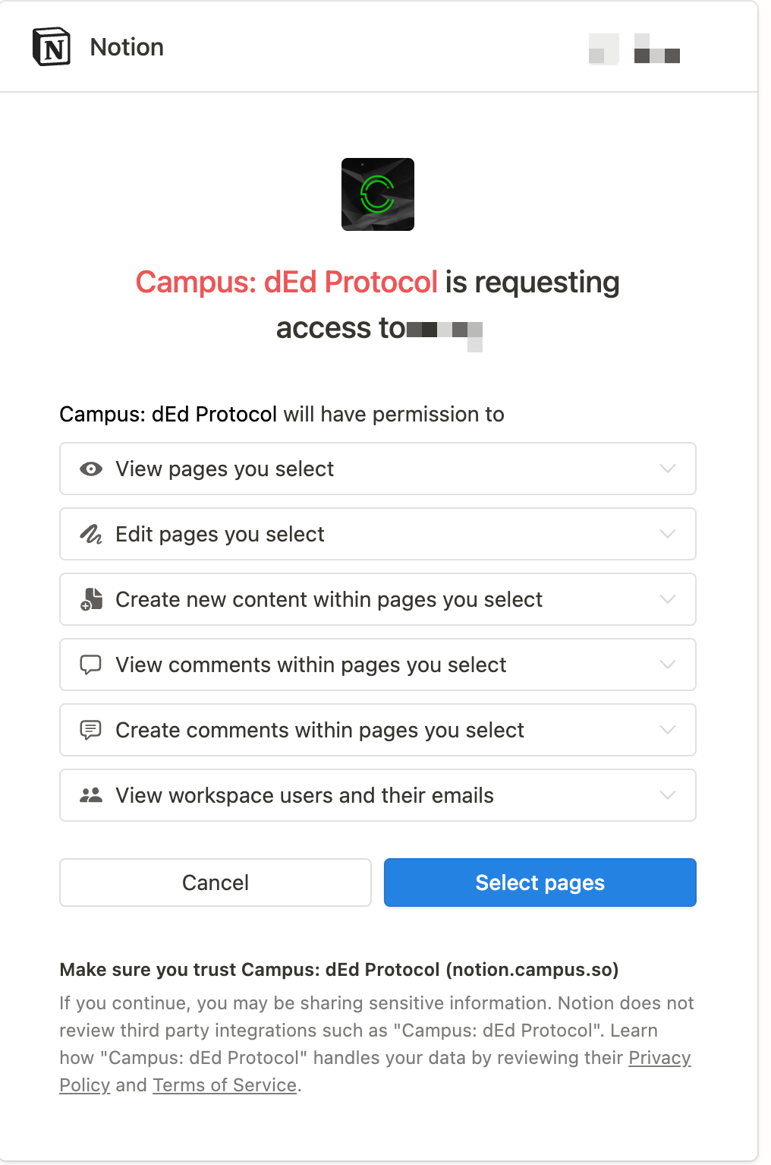This screenshot has height=1165, width=771.
Task: Click the speech bubble View comments icon
Action: 91,665
